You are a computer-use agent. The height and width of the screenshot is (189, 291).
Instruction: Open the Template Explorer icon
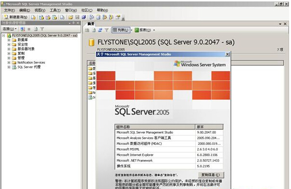click(x=111, y=17)
